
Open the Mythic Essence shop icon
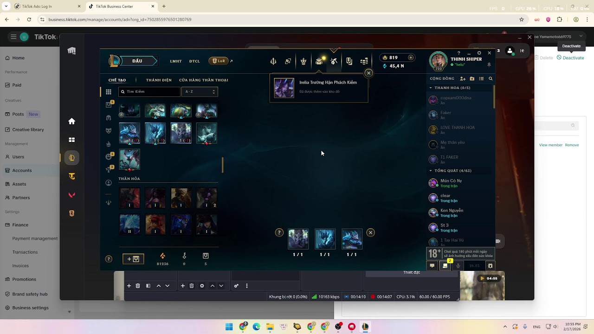coord(349,61)
